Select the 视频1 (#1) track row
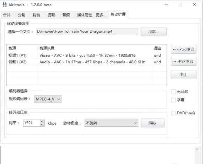This screenshot has height=164, width=203. pyautogui.click(x=87, y=55)
